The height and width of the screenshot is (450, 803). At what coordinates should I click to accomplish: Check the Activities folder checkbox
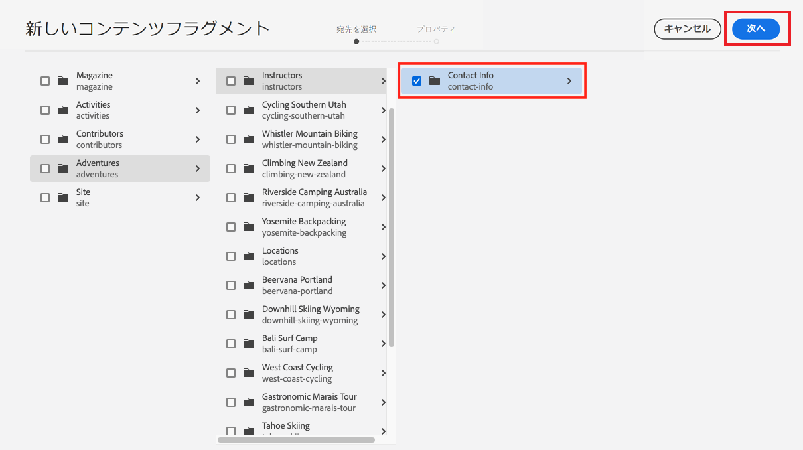tap(45, 110)
